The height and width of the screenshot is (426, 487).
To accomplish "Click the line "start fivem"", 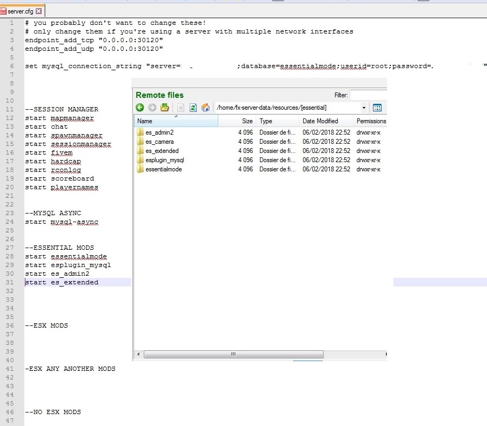I will coord(49,153).
